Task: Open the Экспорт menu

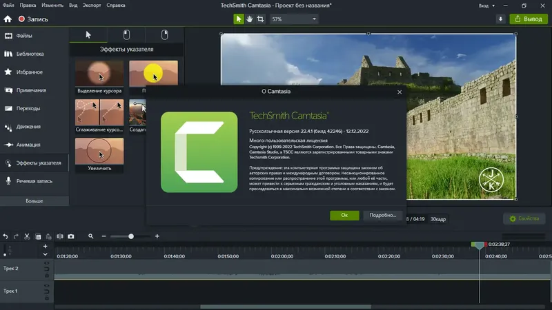Action: pyautogui.click(x=92, y=6)
